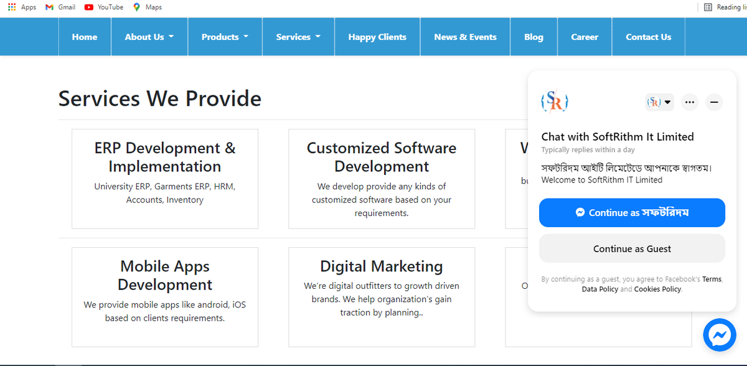Open the Cookies Policy link
The height and width of the screenshot is (366, 747).
657,289
